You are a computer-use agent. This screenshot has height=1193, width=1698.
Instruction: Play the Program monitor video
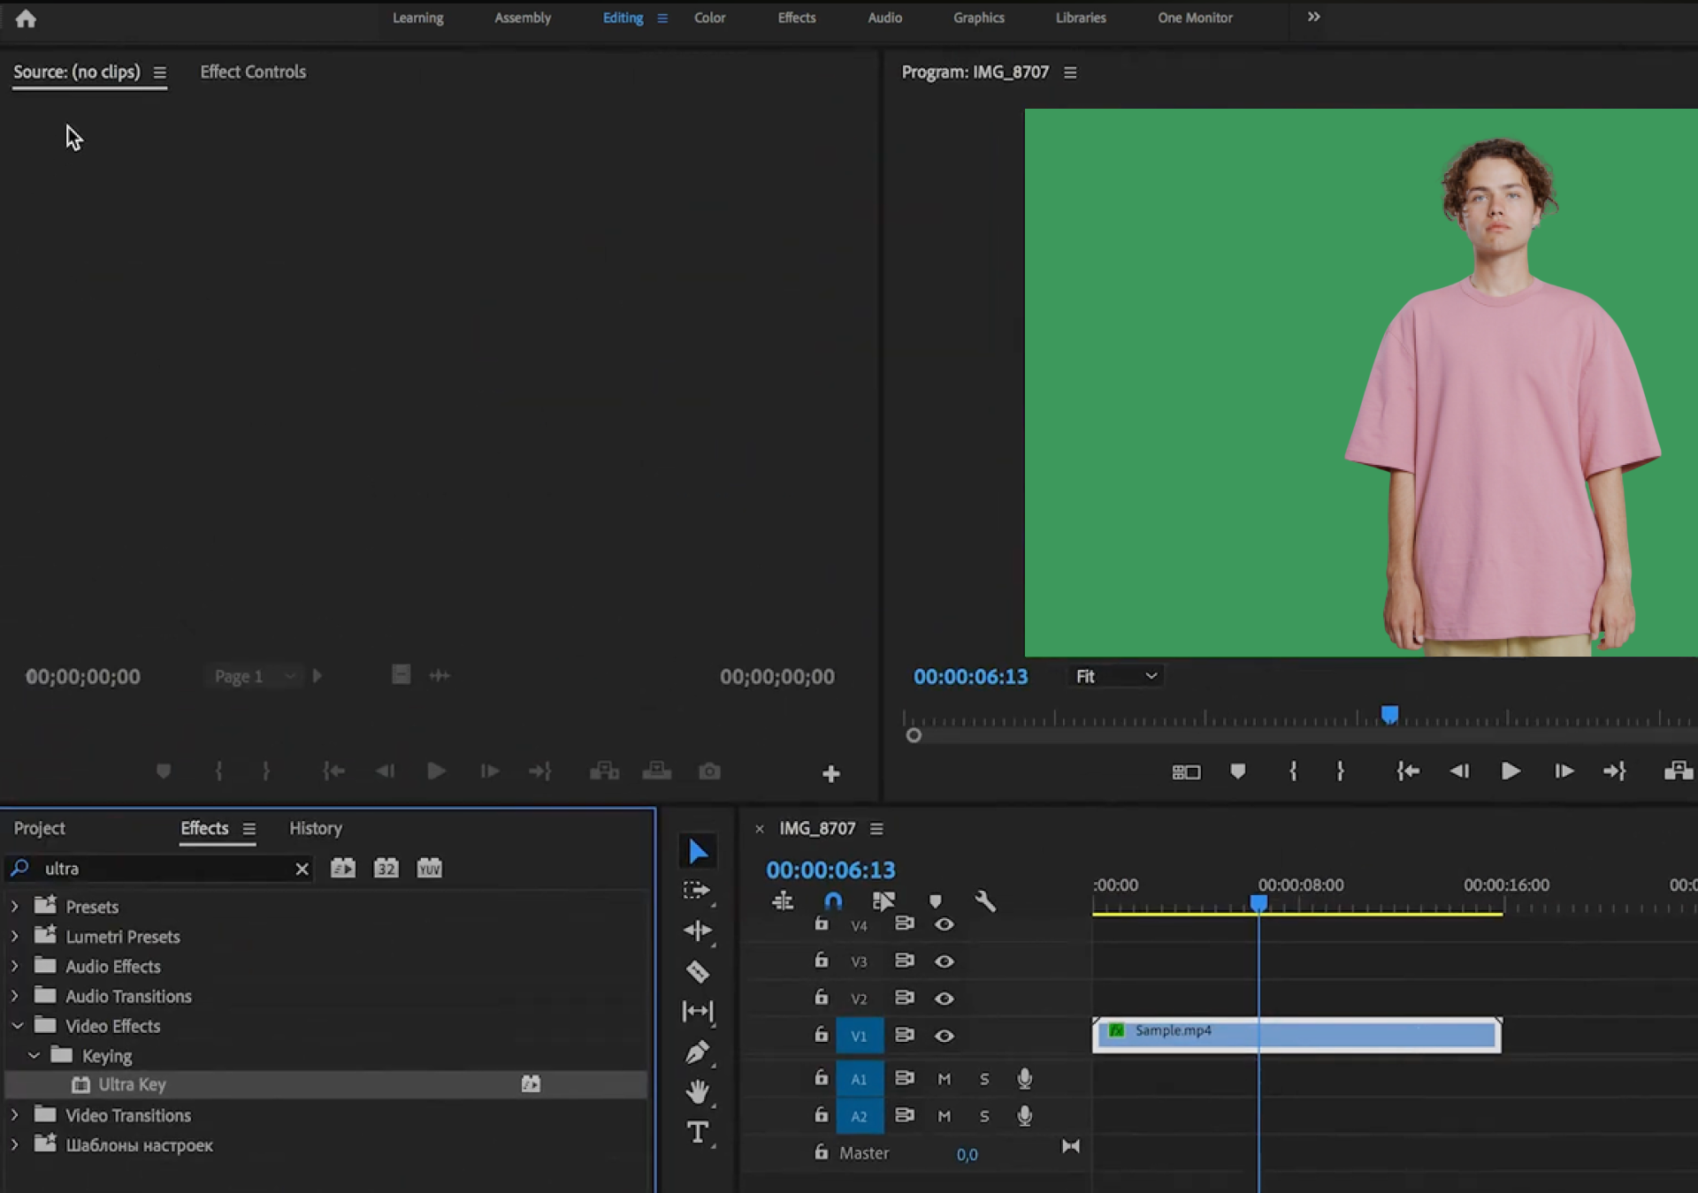[1511, 771]
